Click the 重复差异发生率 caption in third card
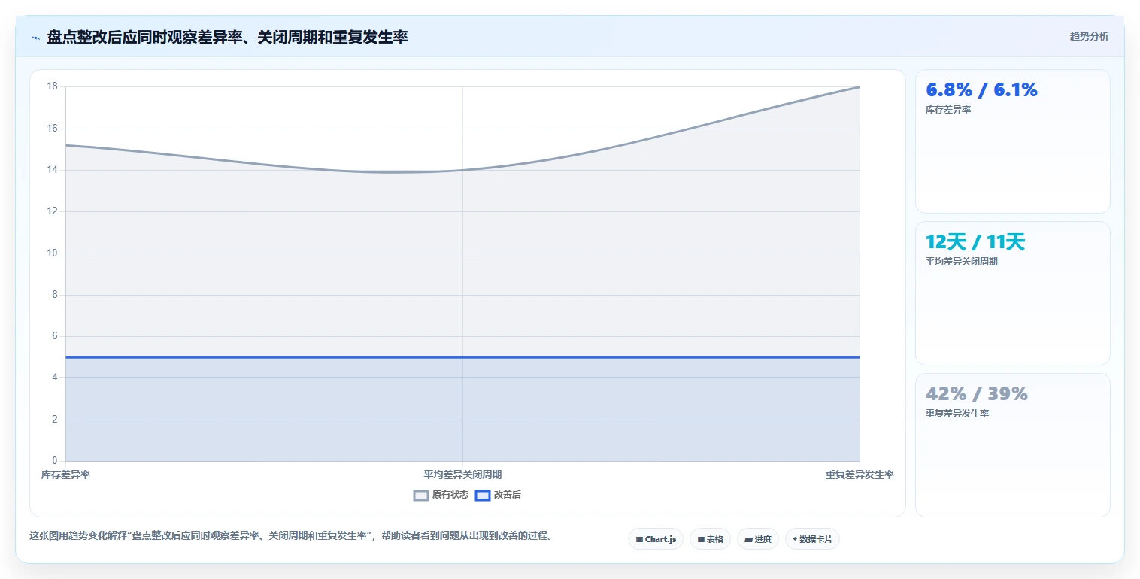Screen dimensions: 1140x579 click(957, 414)
